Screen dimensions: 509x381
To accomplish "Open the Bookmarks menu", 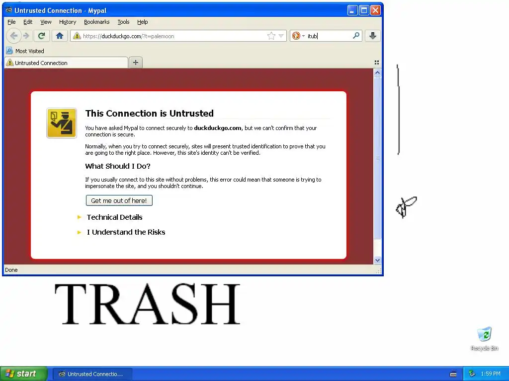I will (x=97, y=22).
